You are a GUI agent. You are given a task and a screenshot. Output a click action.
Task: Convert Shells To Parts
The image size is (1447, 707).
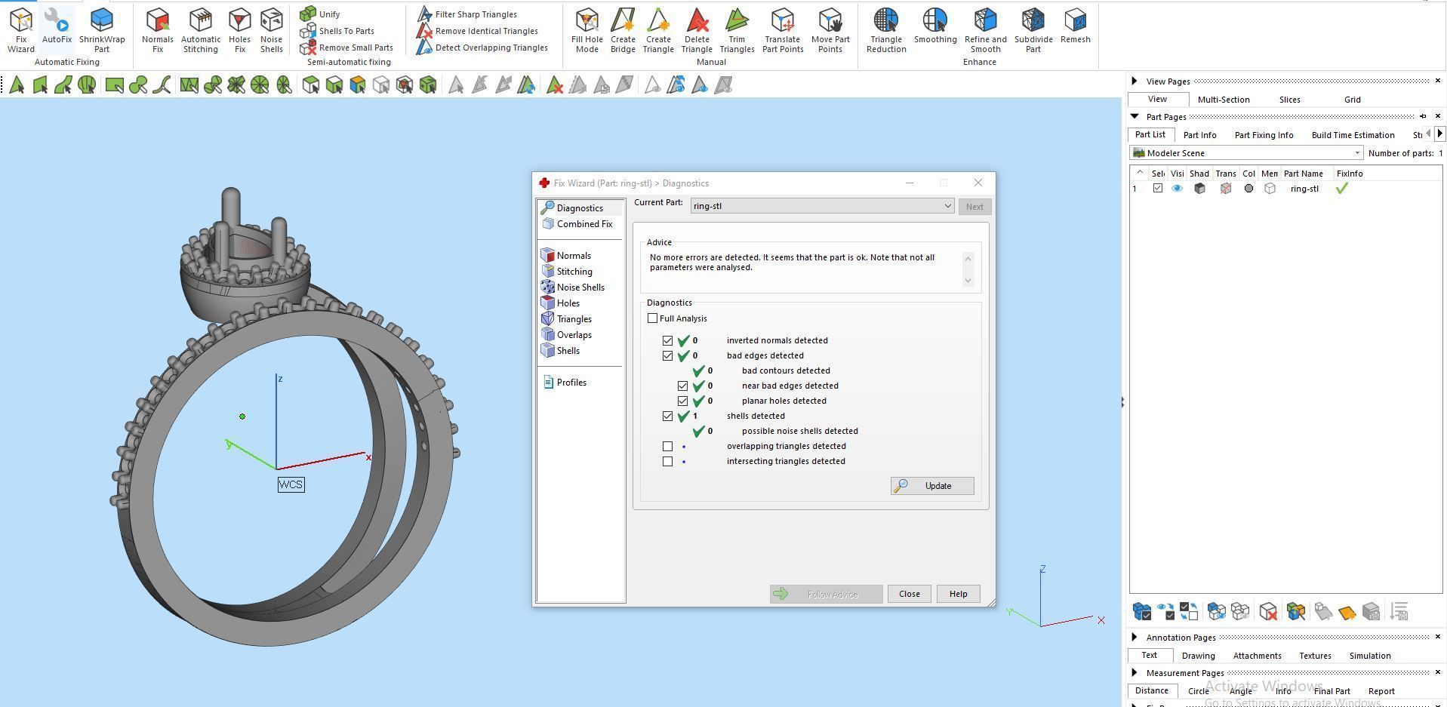click(337, 31)
